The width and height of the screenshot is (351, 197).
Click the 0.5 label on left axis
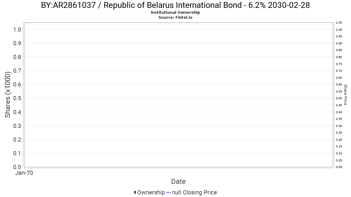click(17, 98)
